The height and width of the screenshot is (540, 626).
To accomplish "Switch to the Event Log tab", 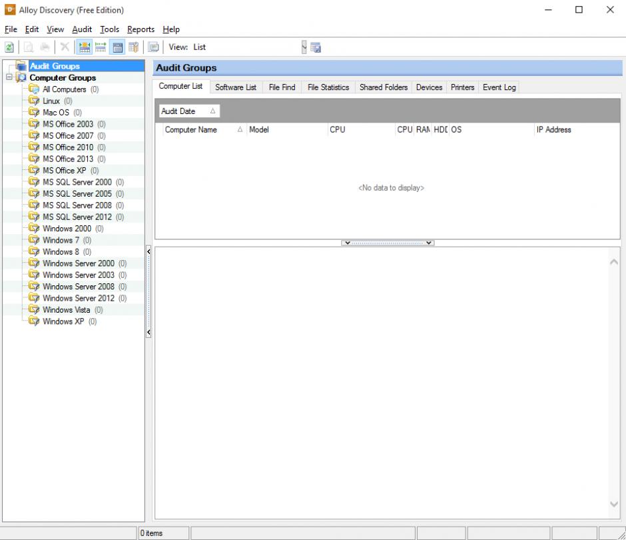I will 499,87.
